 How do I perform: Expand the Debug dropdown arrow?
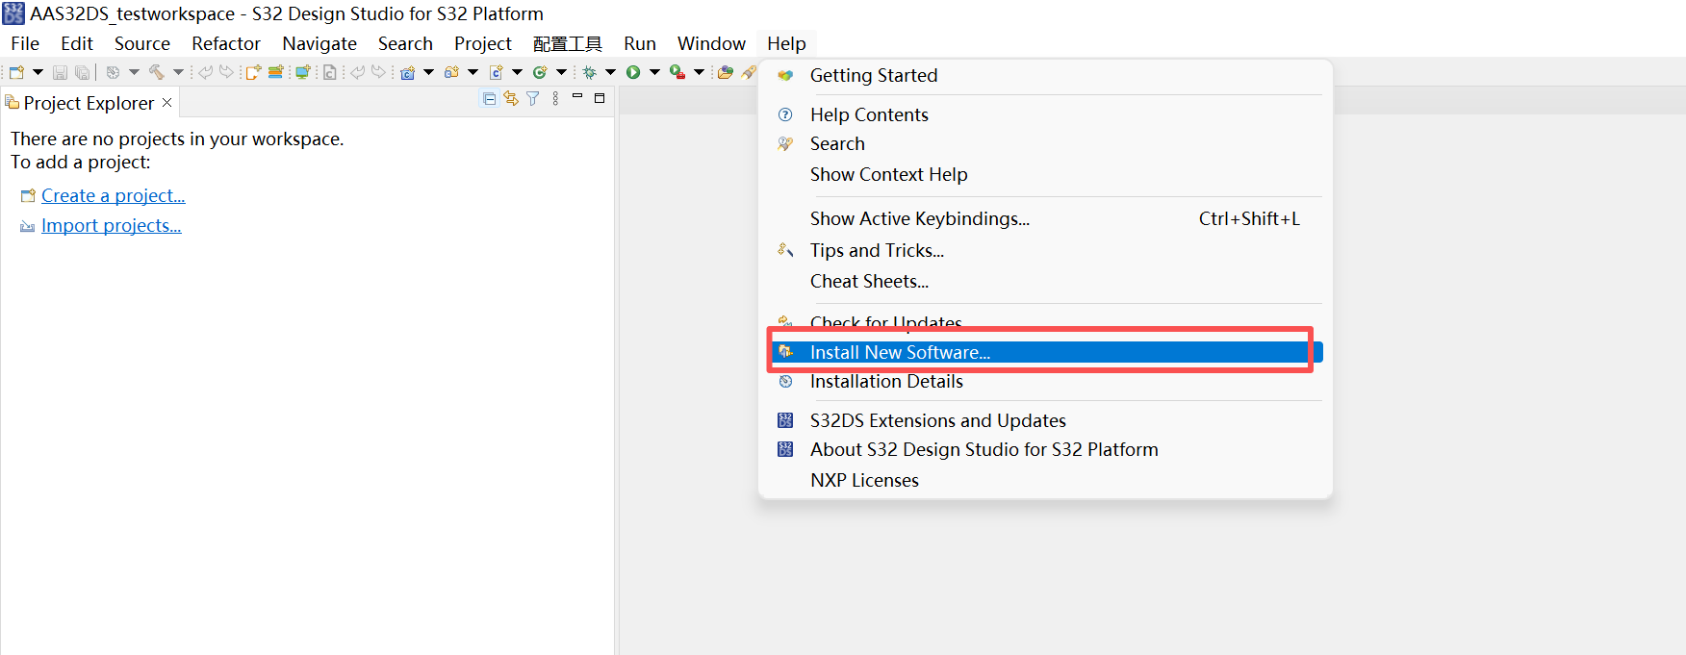[610, 72]
